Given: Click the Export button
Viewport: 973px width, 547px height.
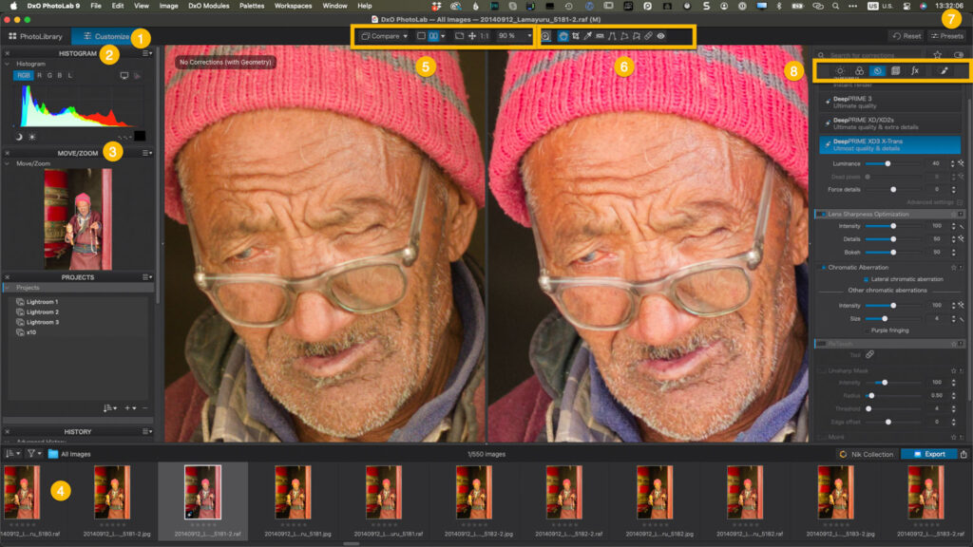Looking at the screenshot, I should tap(929, 454).
